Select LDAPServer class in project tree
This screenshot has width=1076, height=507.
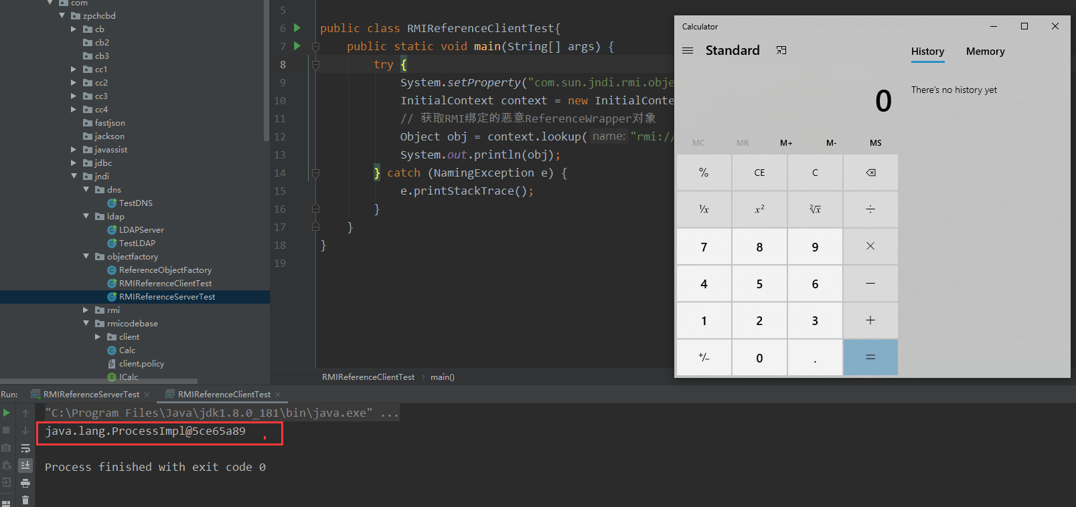coord(141,229)
